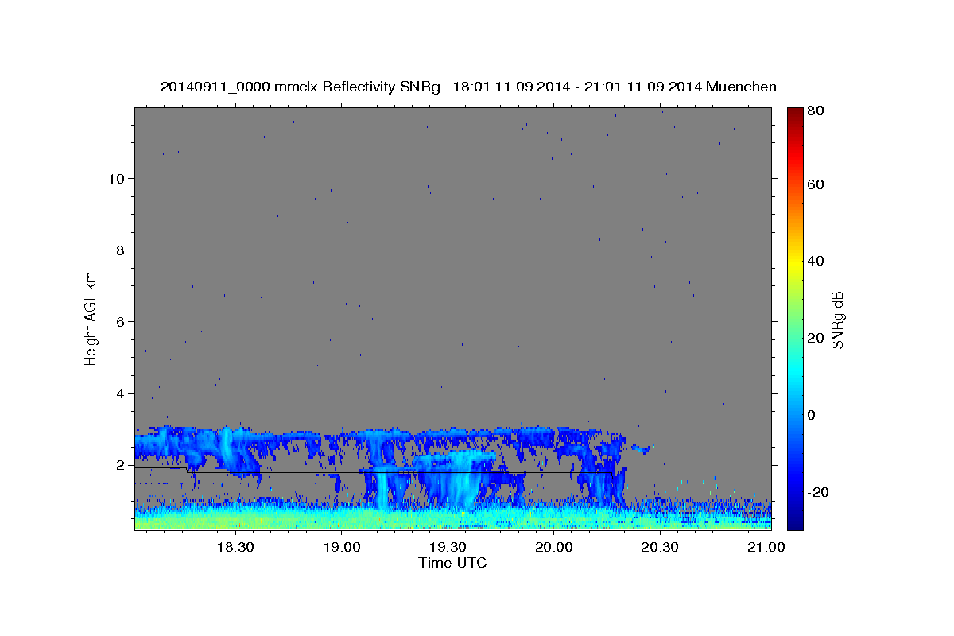Click the height tick label 10
The image size is (954, 636).
(117, 179)
